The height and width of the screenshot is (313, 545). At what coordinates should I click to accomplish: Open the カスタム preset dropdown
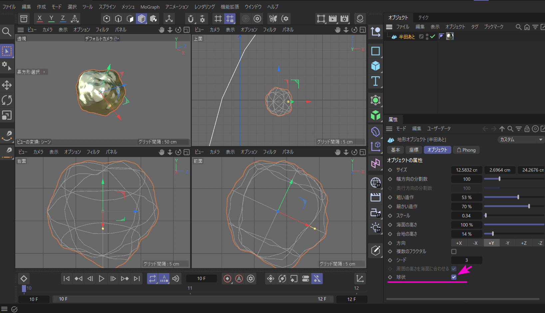click(x=521, y=140)
